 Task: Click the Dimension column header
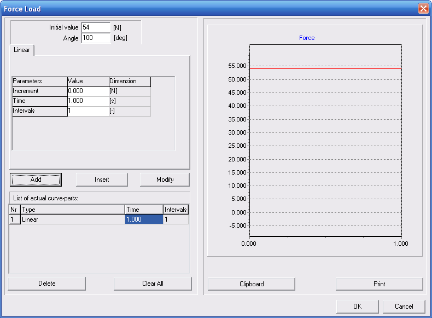pos(130,82)
